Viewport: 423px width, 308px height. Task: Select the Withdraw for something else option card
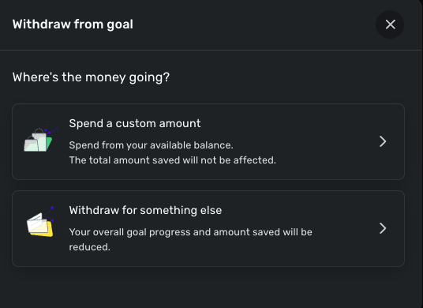pos(208,229)
